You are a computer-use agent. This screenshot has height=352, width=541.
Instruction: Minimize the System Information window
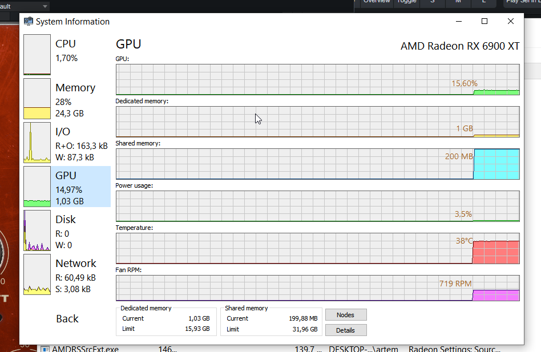pos(459,21)
